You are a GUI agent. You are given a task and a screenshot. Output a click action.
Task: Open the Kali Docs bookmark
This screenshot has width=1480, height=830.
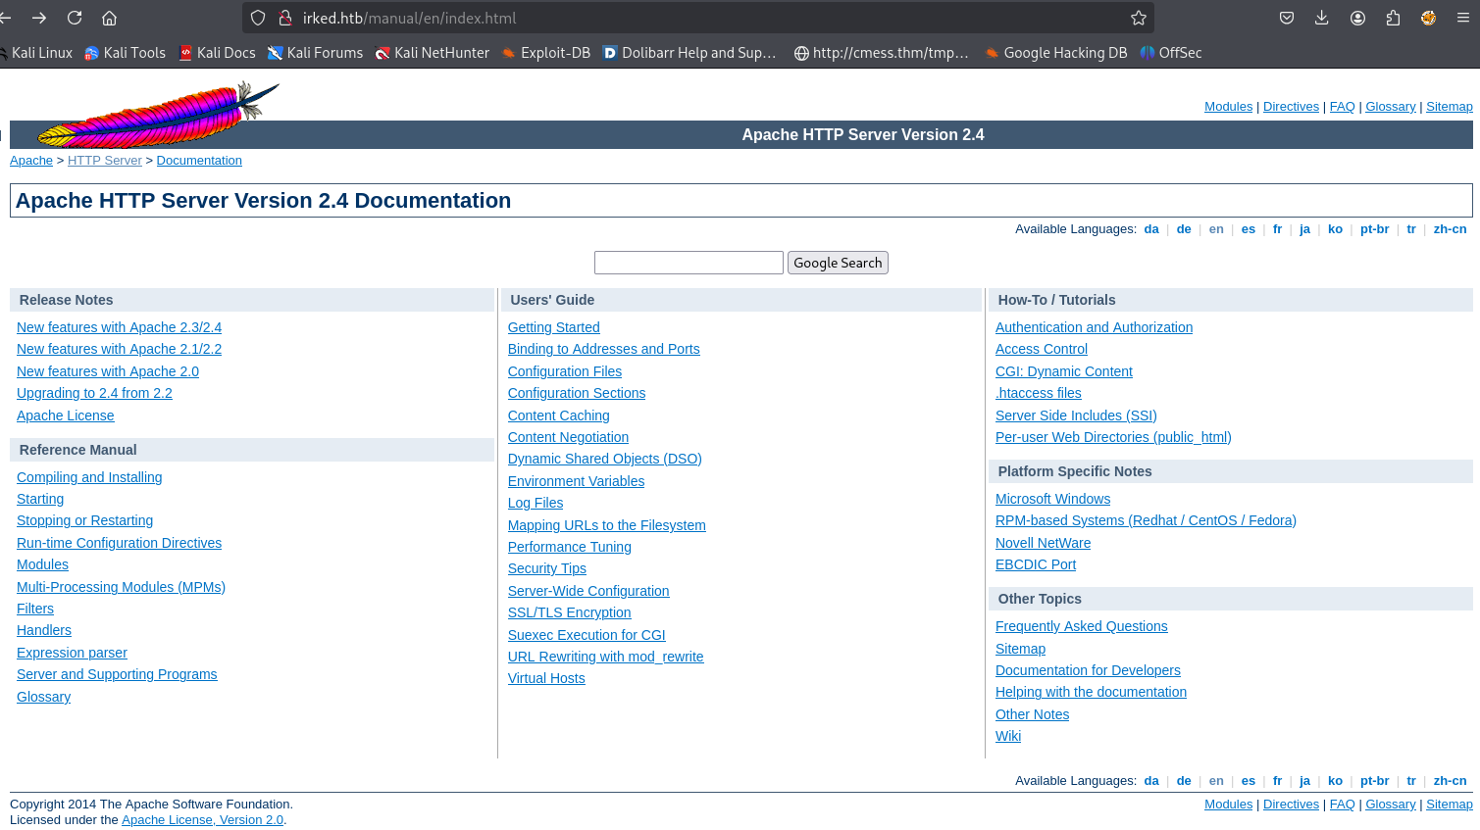tap(217, 53)
